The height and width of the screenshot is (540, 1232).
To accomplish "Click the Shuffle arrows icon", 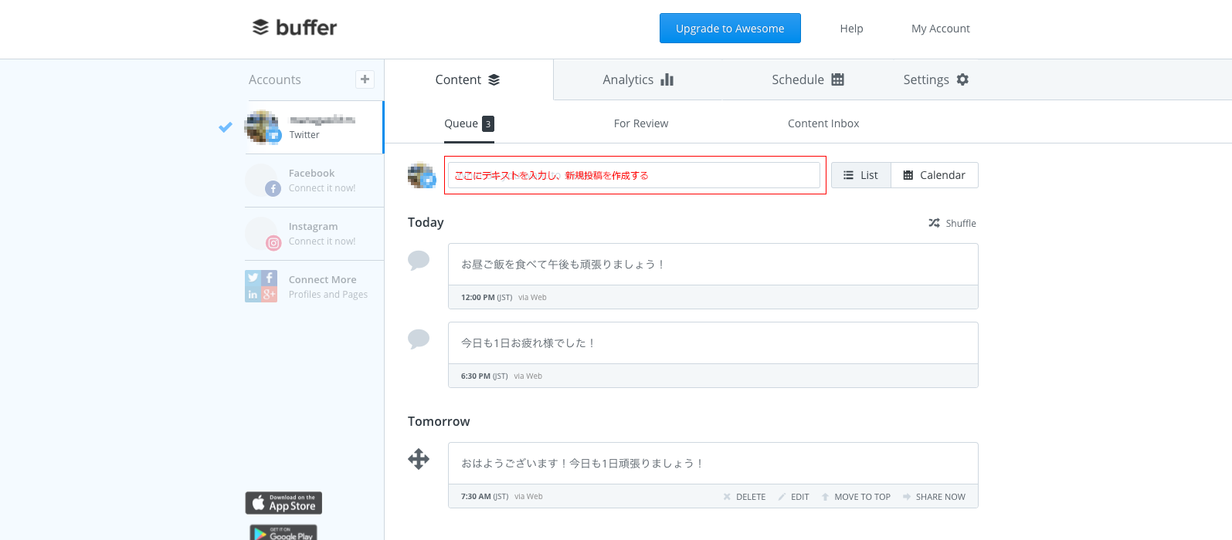I will pyautogui.click(x=934, y=223).
